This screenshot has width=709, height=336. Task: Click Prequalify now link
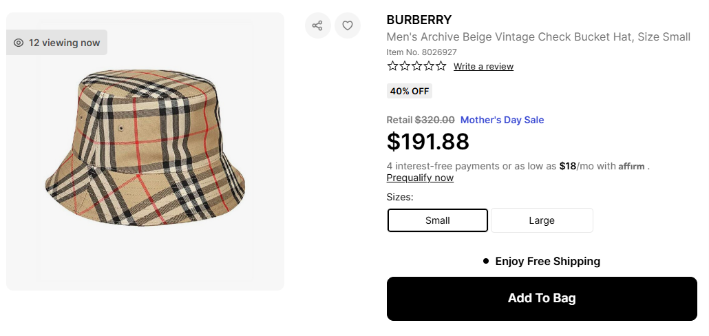(x=420, y=178)
